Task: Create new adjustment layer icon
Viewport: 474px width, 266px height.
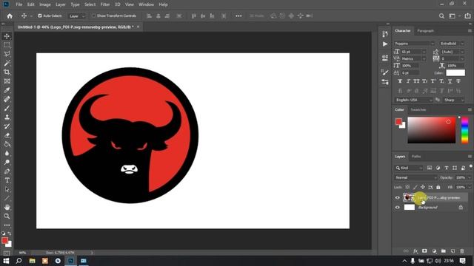Action: tap(434, 251)
